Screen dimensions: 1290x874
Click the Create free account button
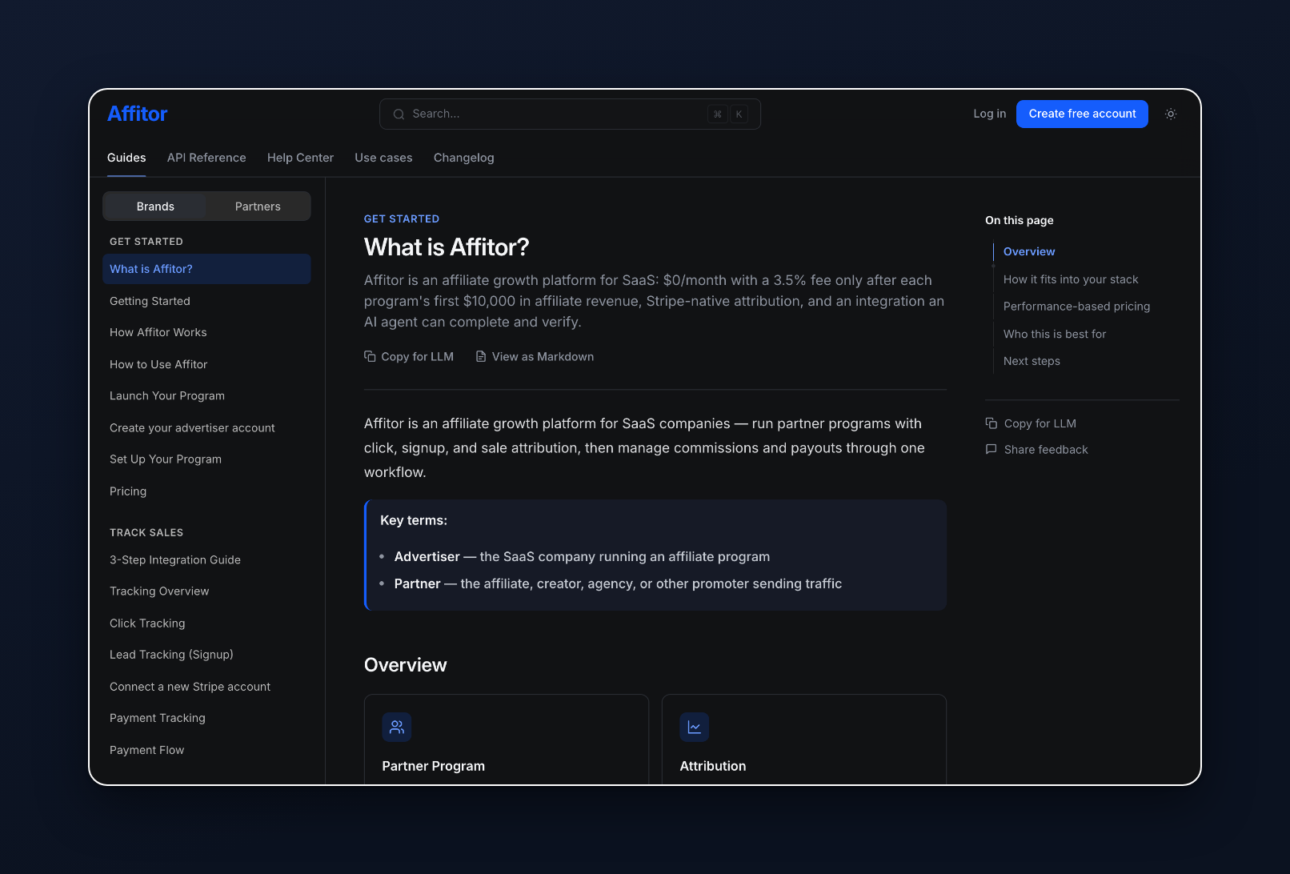pos(1082,114)
